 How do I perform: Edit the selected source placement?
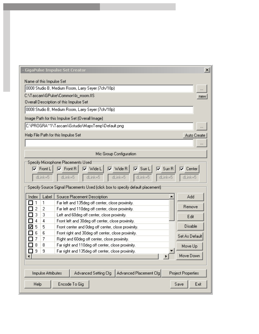(190, 217)
